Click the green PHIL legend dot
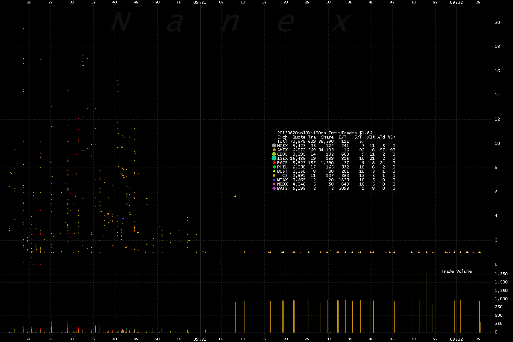This screenshot has width=513, height=342. point(274,167)
